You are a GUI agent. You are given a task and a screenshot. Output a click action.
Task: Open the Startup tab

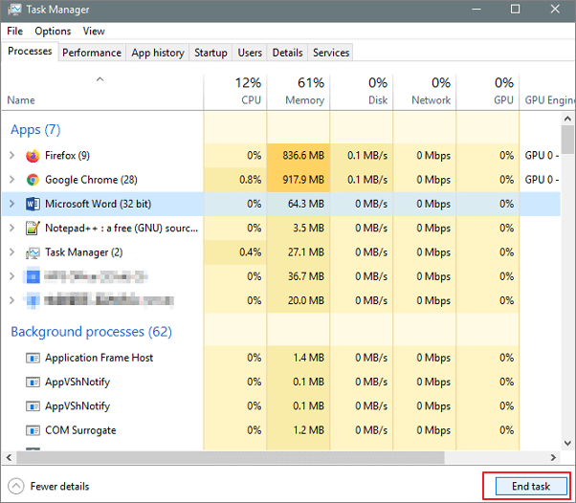(x=210, y=53)
